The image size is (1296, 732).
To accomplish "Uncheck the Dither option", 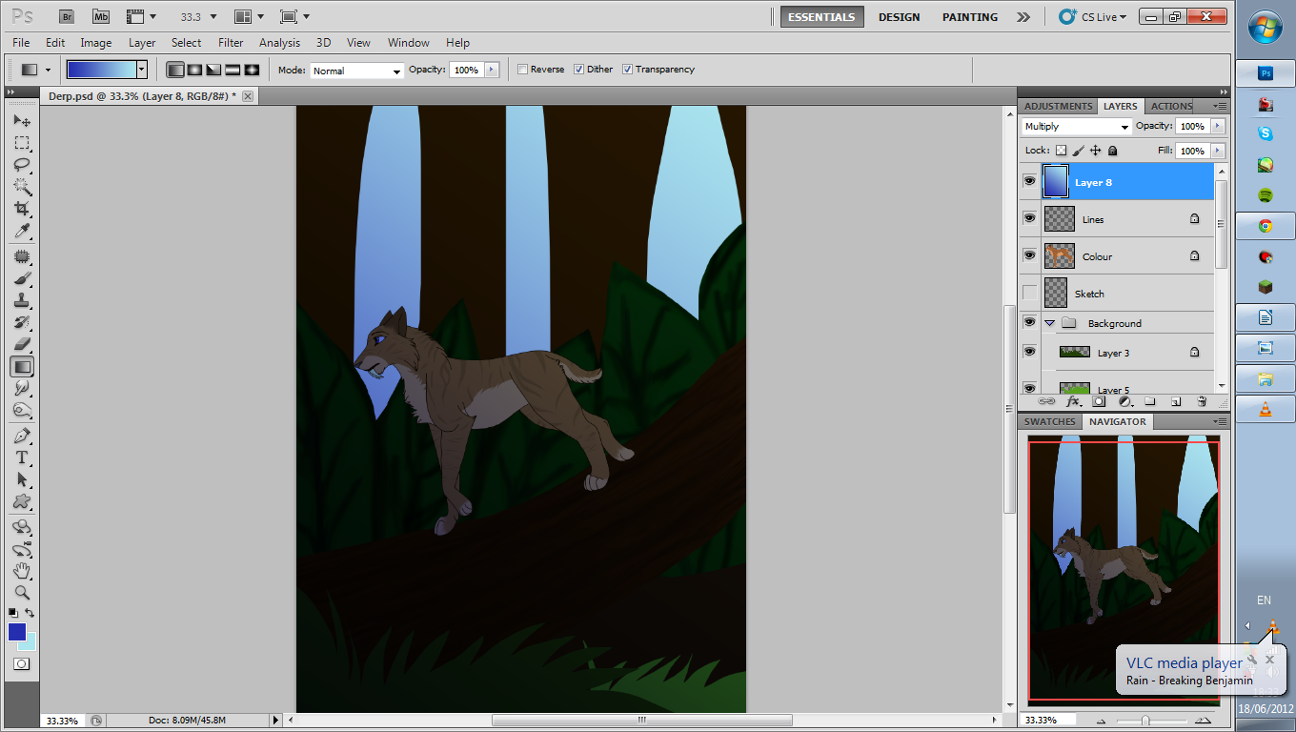I will (578, 70).
